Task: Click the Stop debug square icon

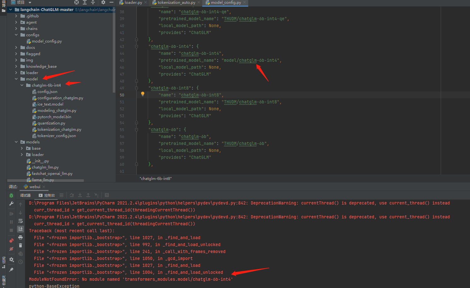Action: [11, 230]
